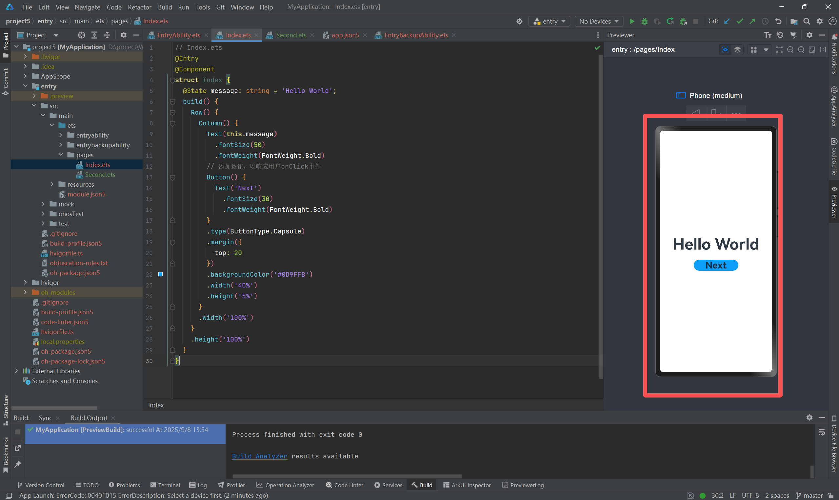Switch to Second.ets editor tab

(291, 35)
